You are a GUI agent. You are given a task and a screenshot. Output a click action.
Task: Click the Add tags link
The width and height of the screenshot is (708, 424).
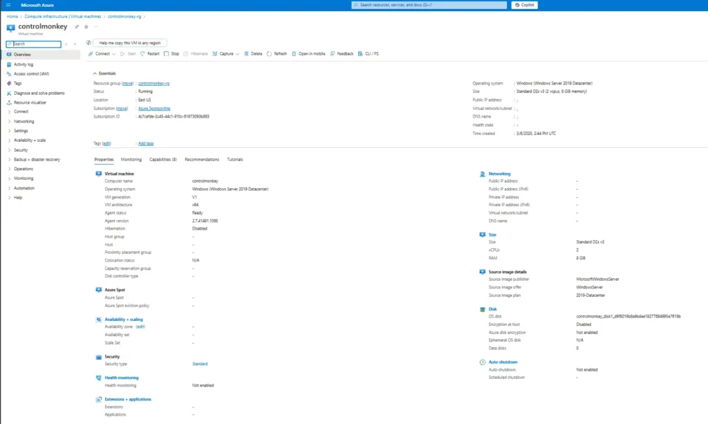[x=146, y=144]
